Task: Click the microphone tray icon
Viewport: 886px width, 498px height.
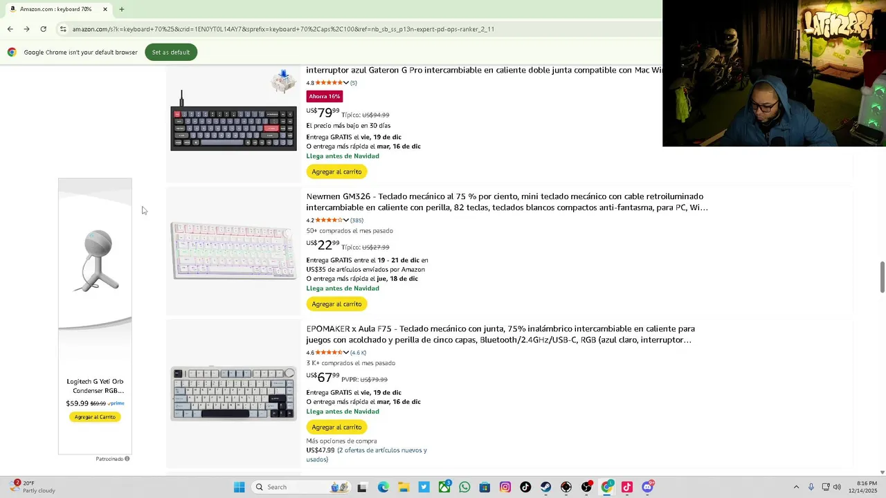Action: point(811,487)
